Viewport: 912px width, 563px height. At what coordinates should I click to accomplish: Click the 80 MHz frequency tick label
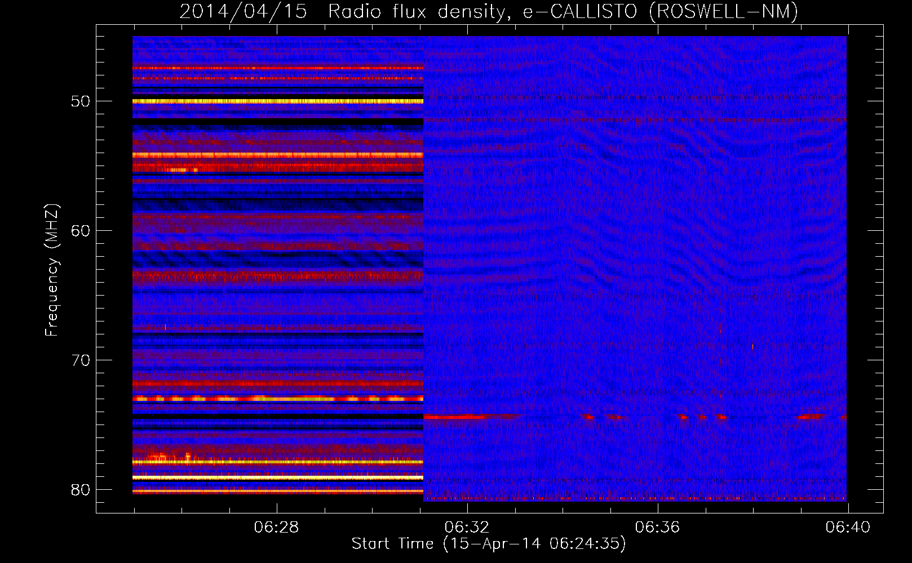[x=81, y=490]
